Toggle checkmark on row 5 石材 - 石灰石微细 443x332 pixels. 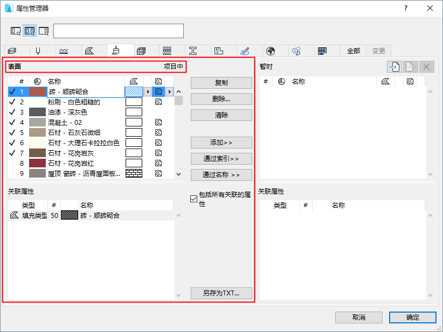[12, 132]
